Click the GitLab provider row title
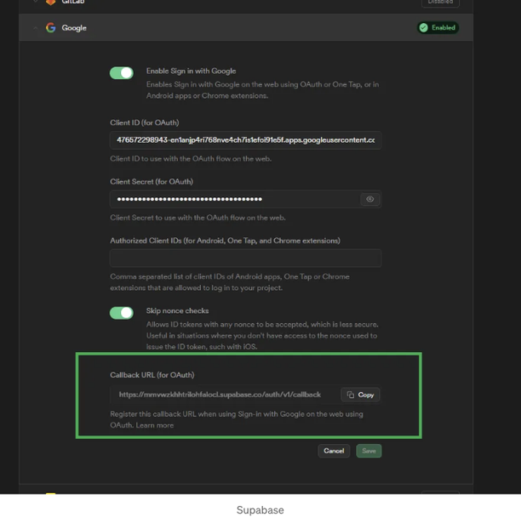Image resolution: width=521 pixels, height=517 pixels. [x=72, y=2]
